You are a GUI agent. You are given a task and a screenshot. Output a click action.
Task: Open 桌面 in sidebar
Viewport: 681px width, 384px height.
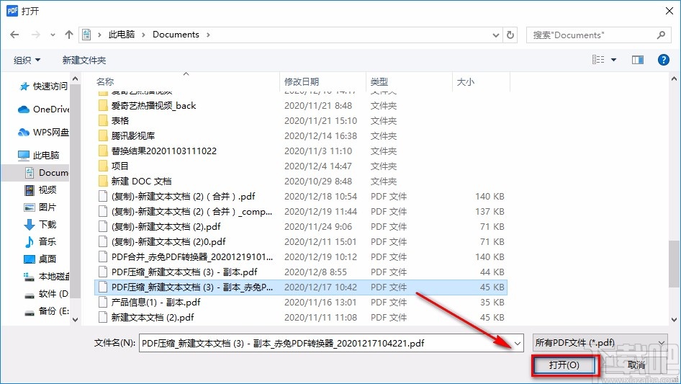[40, 259]
